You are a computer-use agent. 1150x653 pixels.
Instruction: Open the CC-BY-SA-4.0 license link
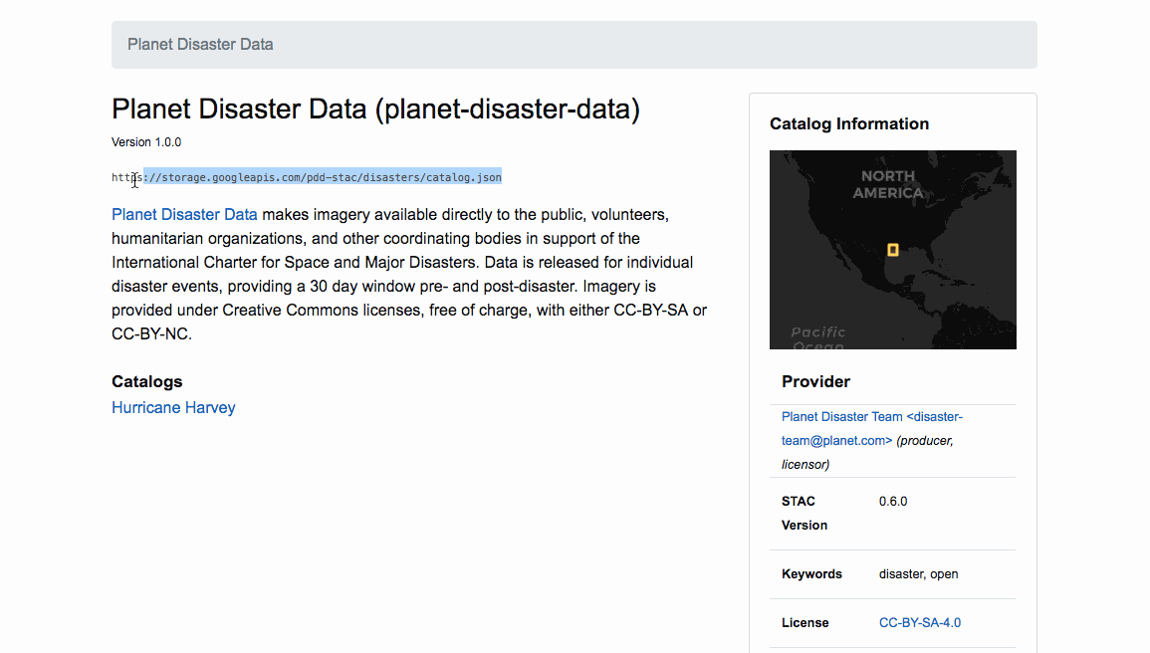920,622
